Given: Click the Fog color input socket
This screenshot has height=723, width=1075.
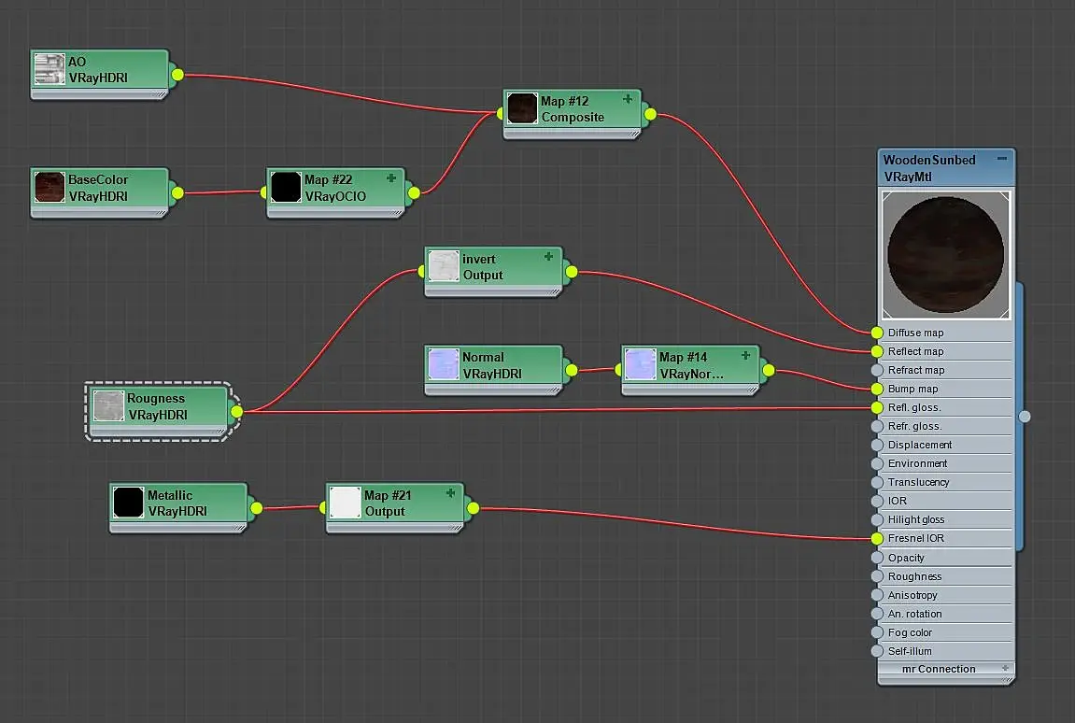Looking at the screenshot, I should pyautogui.click(x=877, y=632).
